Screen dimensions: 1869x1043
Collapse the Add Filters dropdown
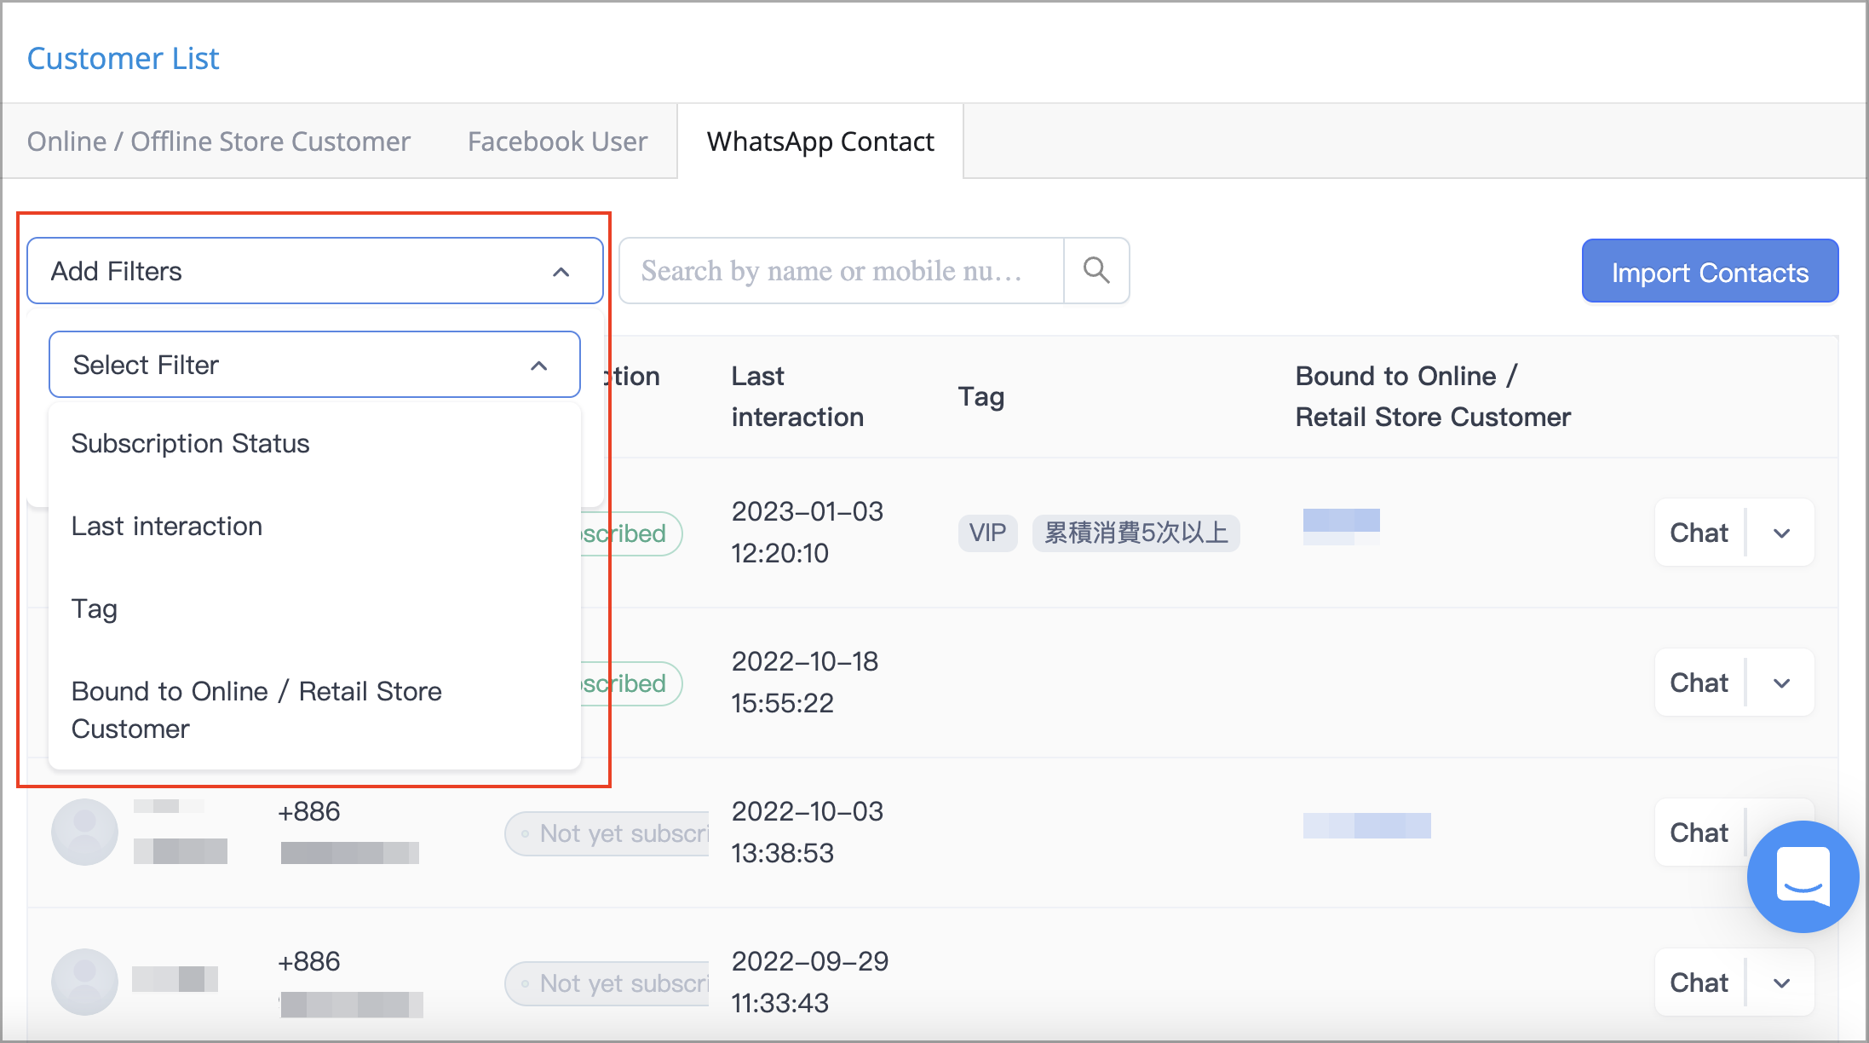click(561, 272)
